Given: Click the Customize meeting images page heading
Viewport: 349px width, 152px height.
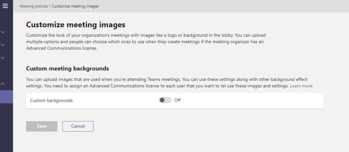Looking at the screenshot, I should pos(76,25).
